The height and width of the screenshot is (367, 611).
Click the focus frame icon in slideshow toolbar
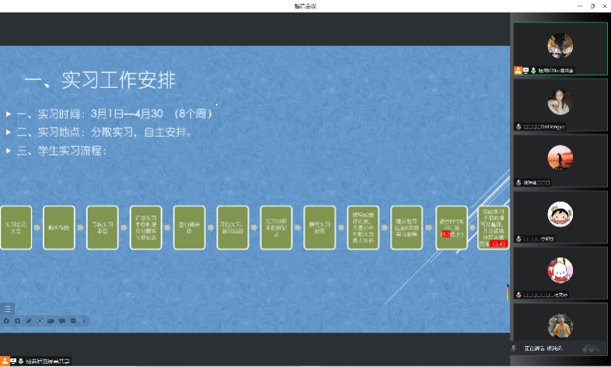40,320
